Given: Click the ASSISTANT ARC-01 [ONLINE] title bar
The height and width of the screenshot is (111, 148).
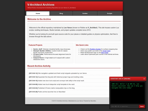Looking at the screenshot, I should click(x=128, y=79).
